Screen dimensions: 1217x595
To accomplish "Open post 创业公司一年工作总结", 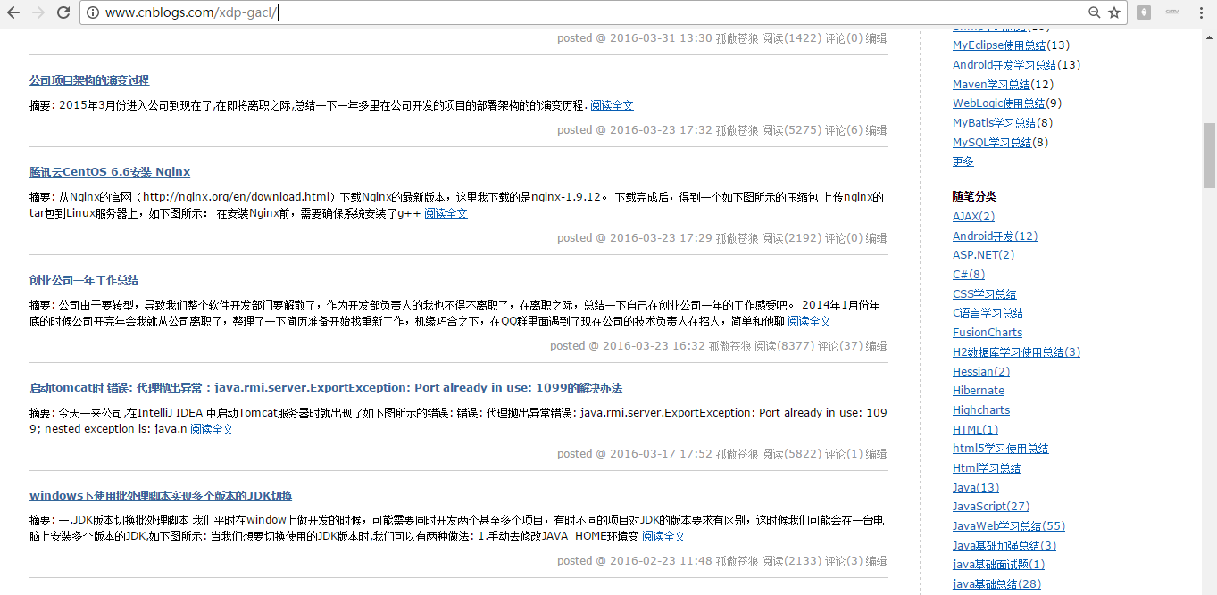I will (84, 280).
